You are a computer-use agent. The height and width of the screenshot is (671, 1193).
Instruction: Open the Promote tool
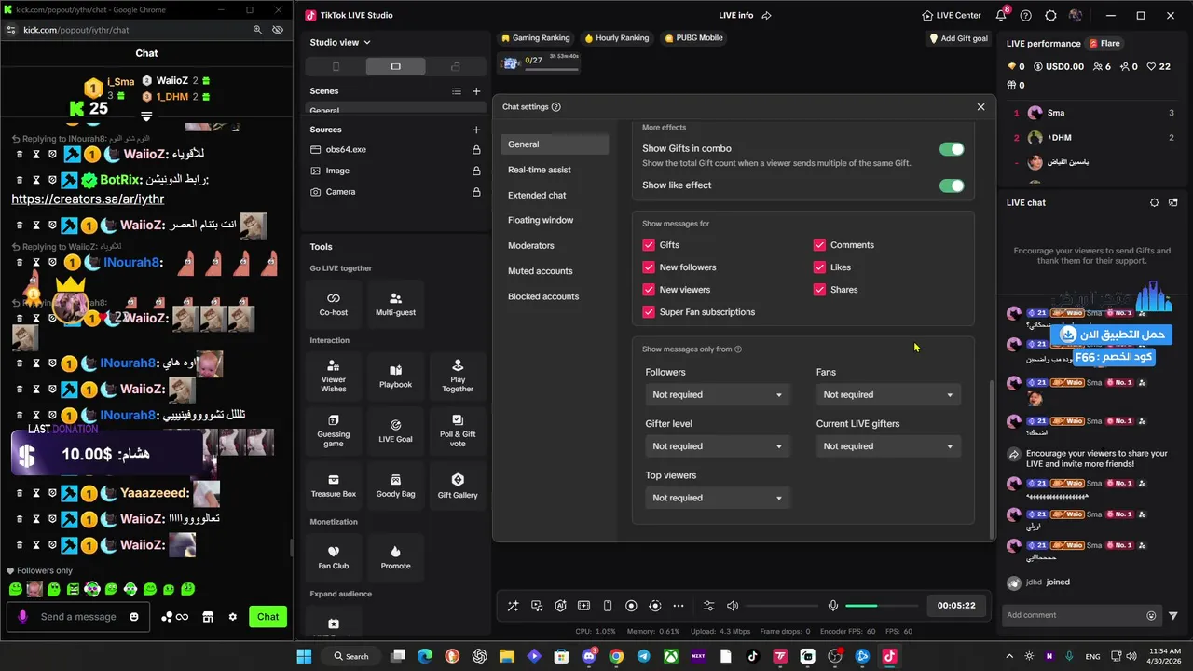tap(395, 557)
